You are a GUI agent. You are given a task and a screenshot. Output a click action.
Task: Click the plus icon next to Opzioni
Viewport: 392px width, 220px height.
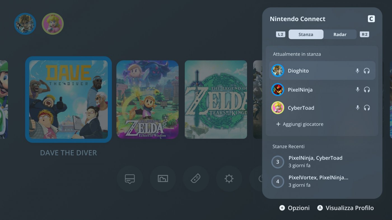[x=282, y=208]
